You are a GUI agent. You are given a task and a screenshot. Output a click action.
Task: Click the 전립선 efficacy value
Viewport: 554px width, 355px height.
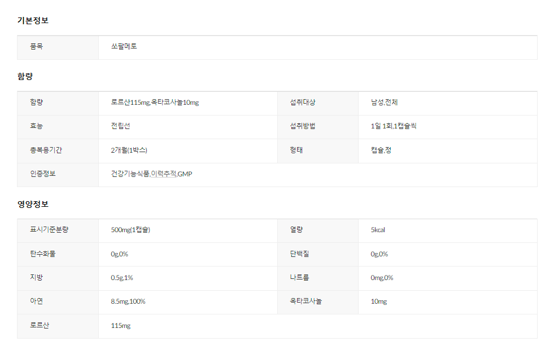click(121, 126)
